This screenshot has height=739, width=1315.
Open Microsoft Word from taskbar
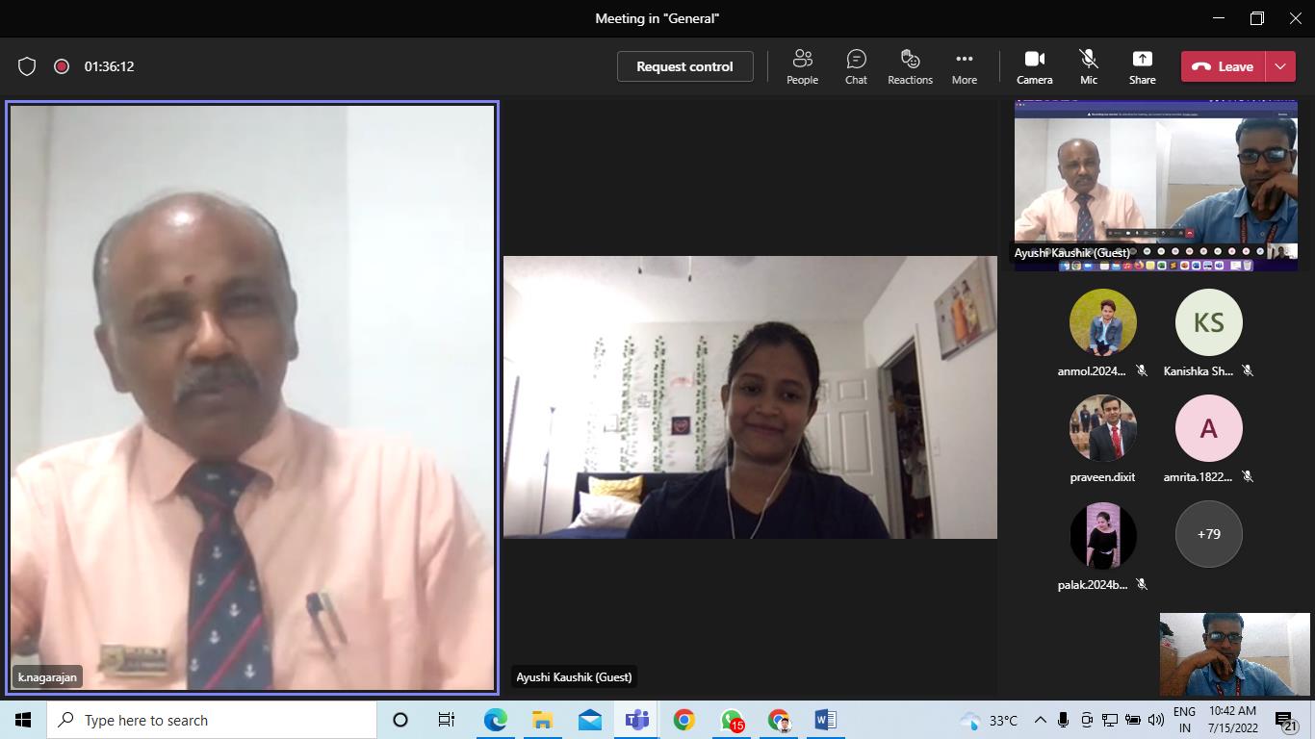(825, 720)
